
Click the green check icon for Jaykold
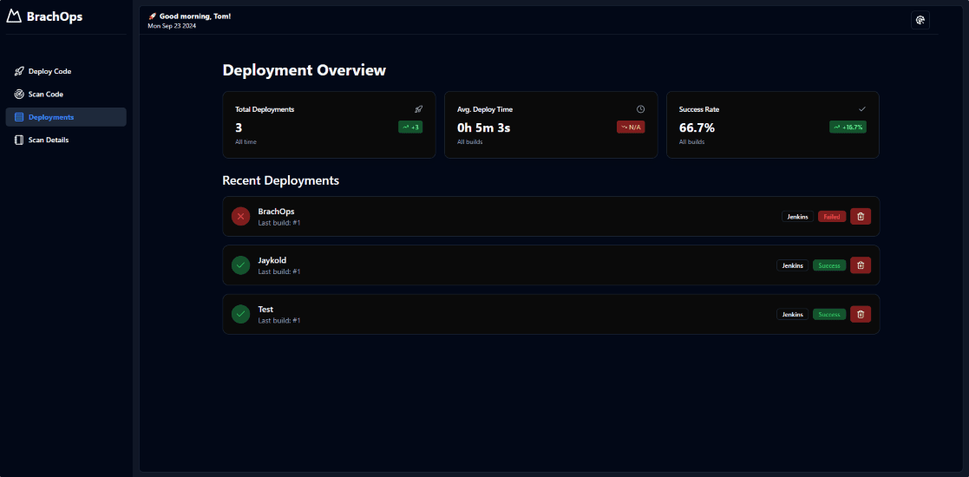coord(240,265)
